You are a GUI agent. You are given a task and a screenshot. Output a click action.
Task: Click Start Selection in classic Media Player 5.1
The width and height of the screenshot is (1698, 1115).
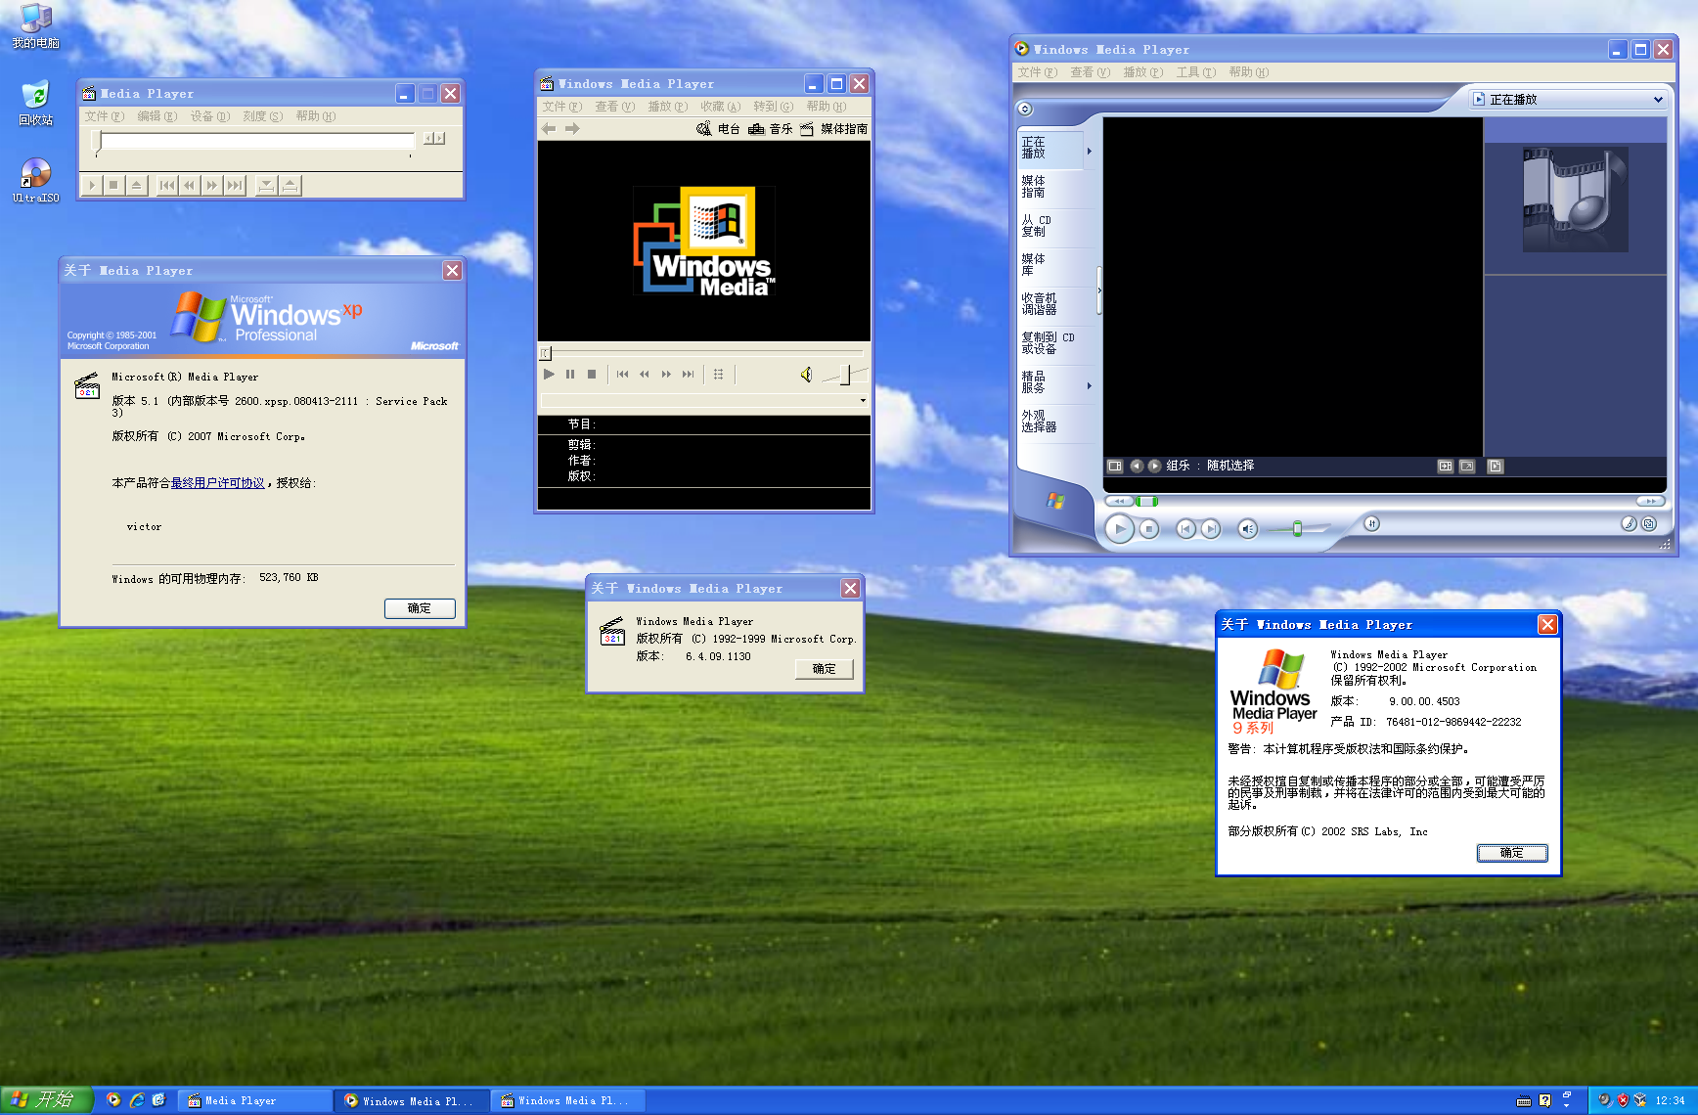(x=266, y=185)
